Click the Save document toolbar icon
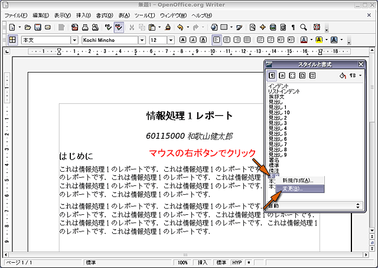 [x=38, y=27]
